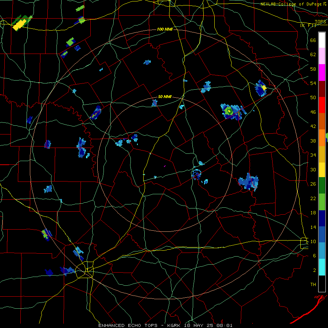Screen dimensions: 328x328
Task: Click legend value "46"
Action: tap(313, 112)
